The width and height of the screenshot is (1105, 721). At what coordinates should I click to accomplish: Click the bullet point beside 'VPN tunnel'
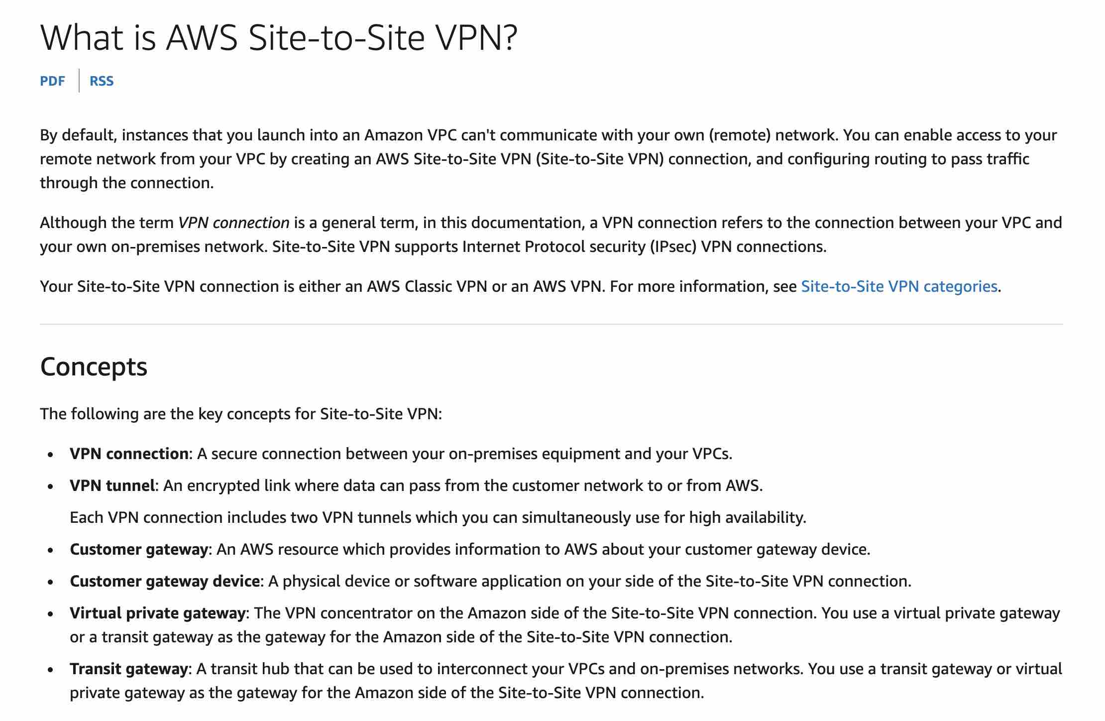50,486
